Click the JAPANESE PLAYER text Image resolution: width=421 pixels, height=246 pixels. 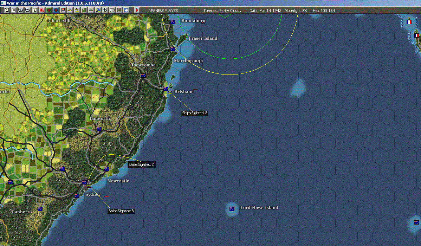(x=163, y=11)
